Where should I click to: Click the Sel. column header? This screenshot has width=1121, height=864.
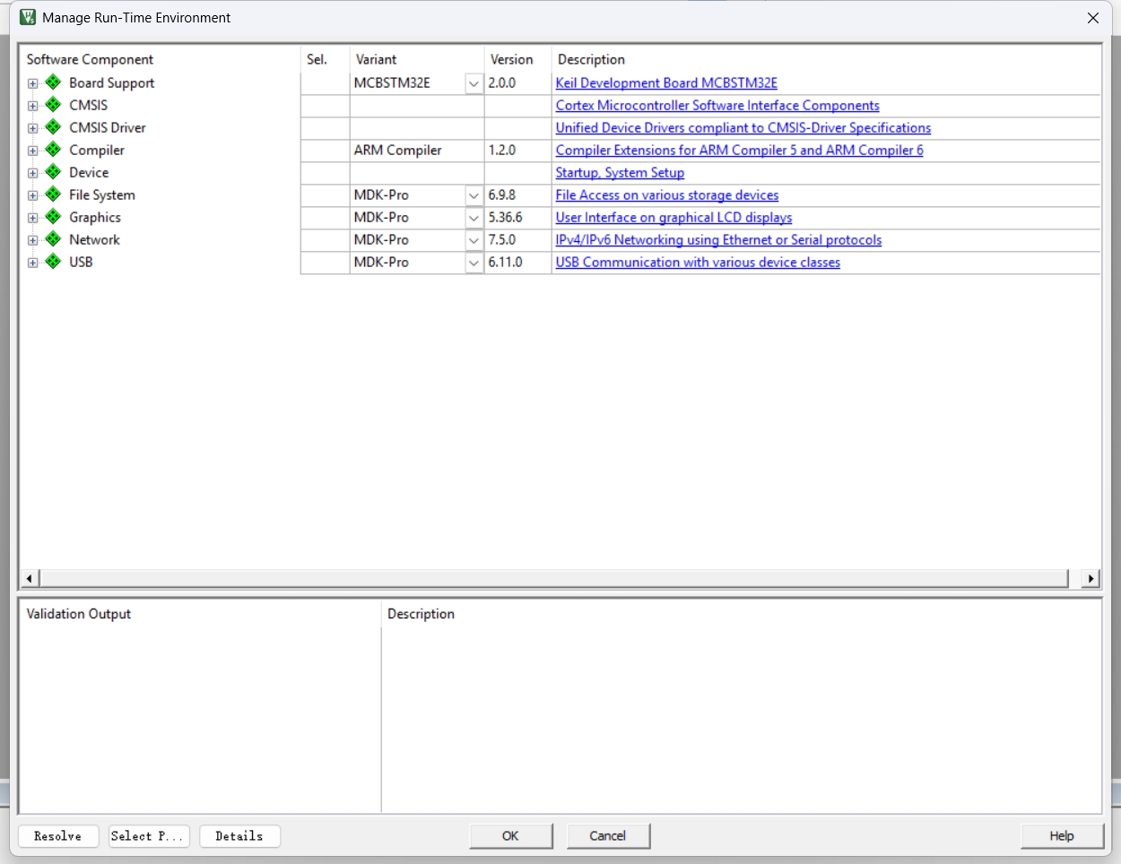(317, 59)
